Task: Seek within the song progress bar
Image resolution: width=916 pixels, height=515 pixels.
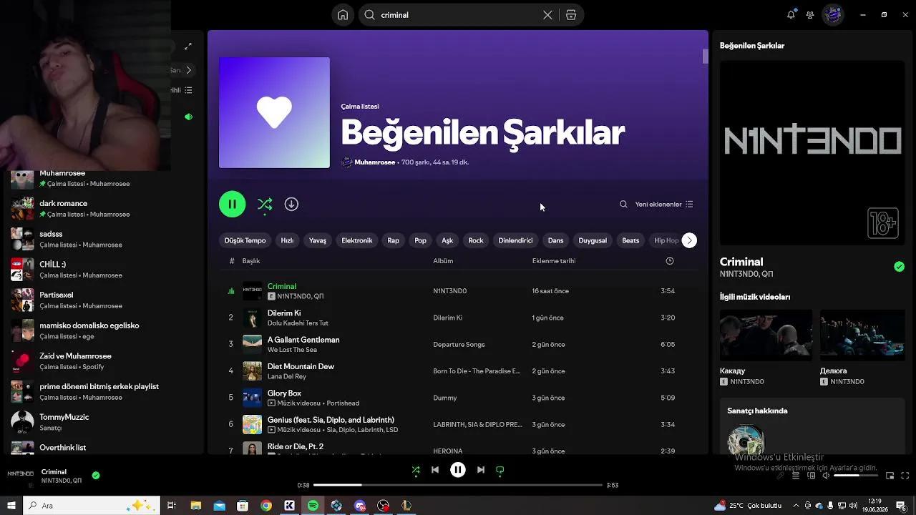Action: 458,485
